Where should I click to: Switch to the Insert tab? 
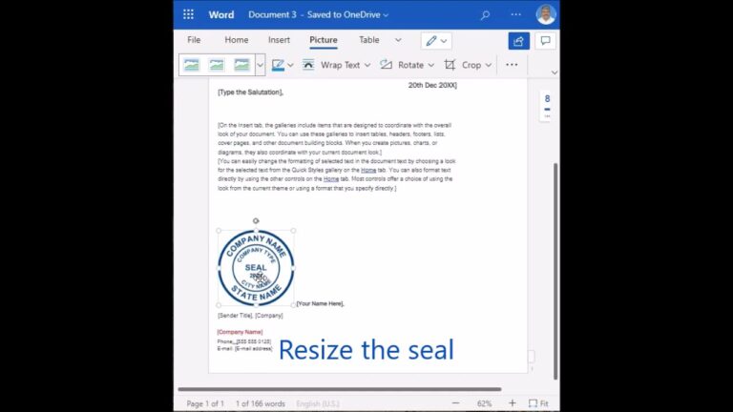coord(279,40)
